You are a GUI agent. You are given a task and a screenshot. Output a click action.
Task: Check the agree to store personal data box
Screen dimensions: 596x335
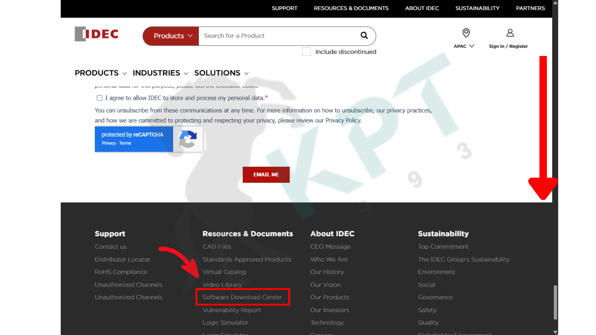99,98
